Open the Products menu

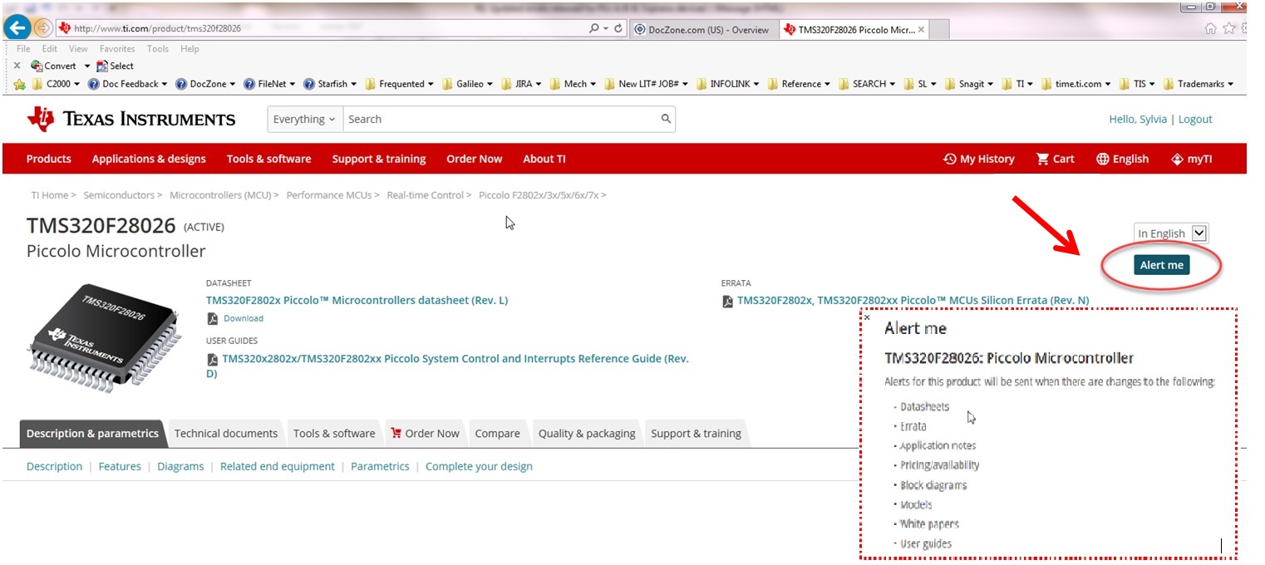click(49, 159)
